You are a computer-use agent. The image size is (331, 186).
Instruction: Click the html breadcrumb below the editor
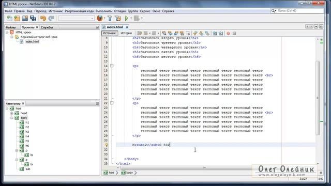pos(109,173)
